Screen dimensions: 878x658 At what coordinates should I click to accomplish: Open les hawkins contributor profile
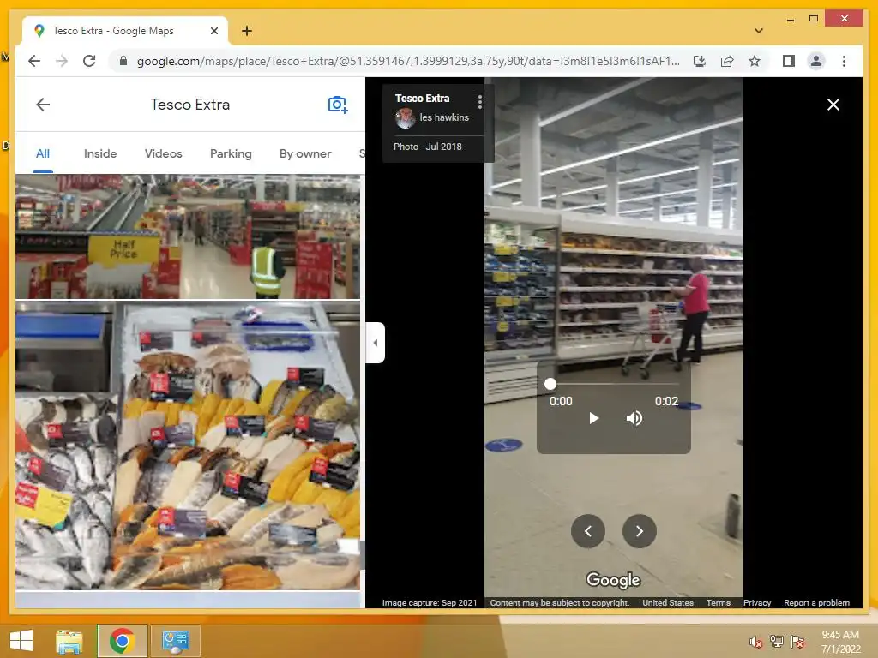click(x=444, y=117)
